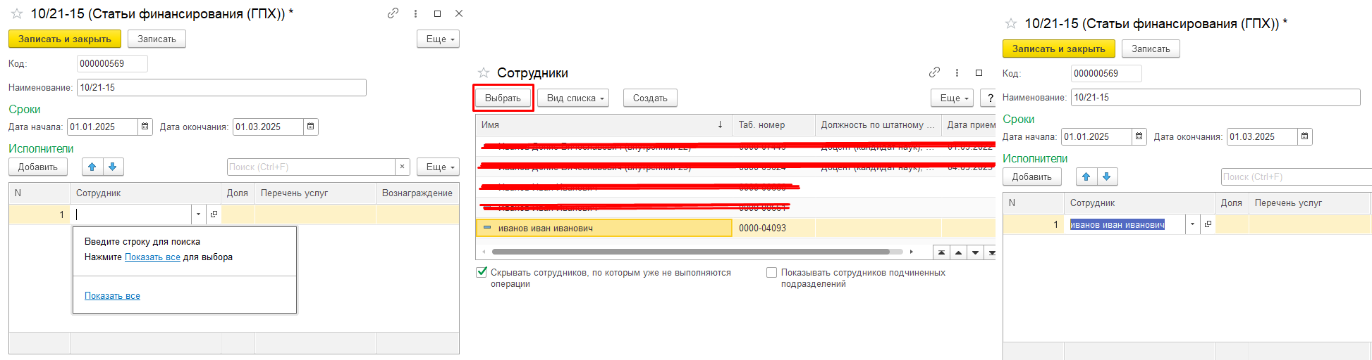Screen dimensions: 1372x360
Task: Open help with the ? button in Сотрудники
Action: point(990,98)
